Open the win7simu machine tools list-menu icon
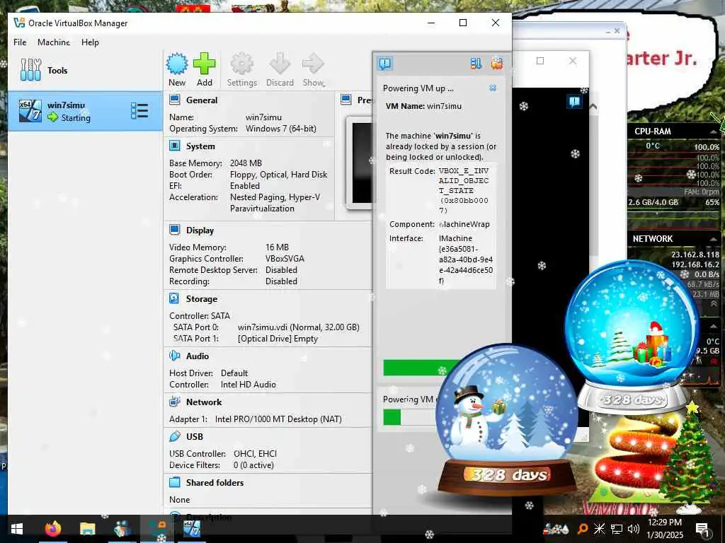Viewport: 725px width, 543px height. point(139,111)
